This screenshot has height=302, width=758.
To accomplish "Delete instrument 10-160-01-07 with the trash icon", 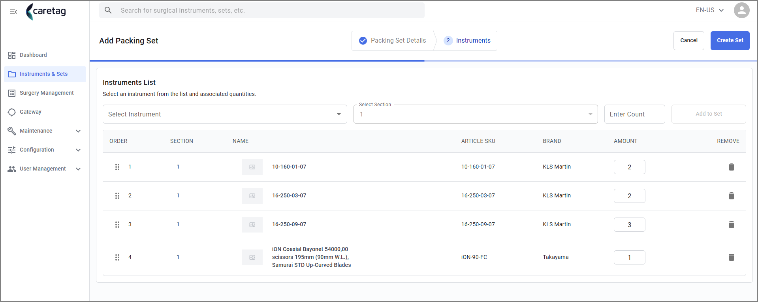I will [731, 167].
